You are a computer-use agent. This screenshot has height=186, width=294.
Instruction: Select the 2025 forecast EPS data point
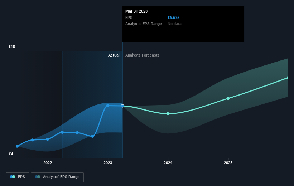(x=228, y=98)
